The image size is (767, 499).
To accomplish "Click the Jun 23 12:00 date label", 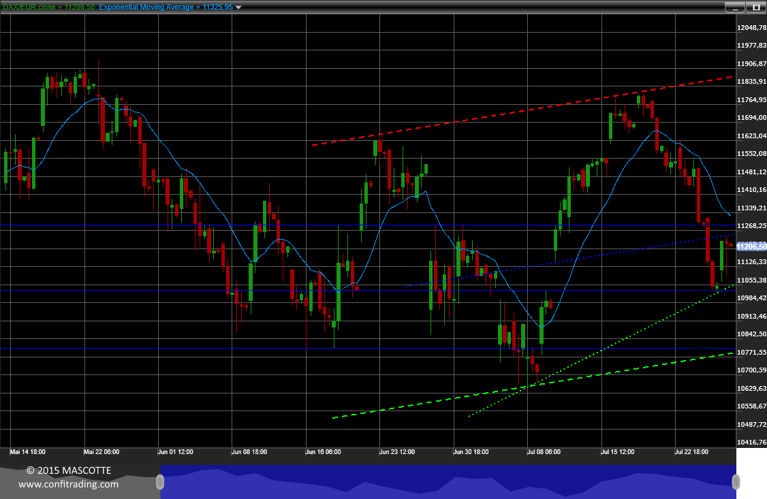I will [x=396, y=452].
